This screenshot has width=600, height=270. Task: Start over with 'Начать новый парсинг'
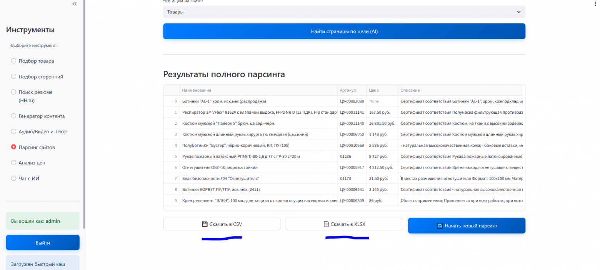pos(467,226)
